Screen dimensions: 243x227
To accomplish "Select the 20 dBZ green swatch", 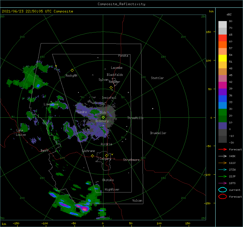I will (222, 119).
